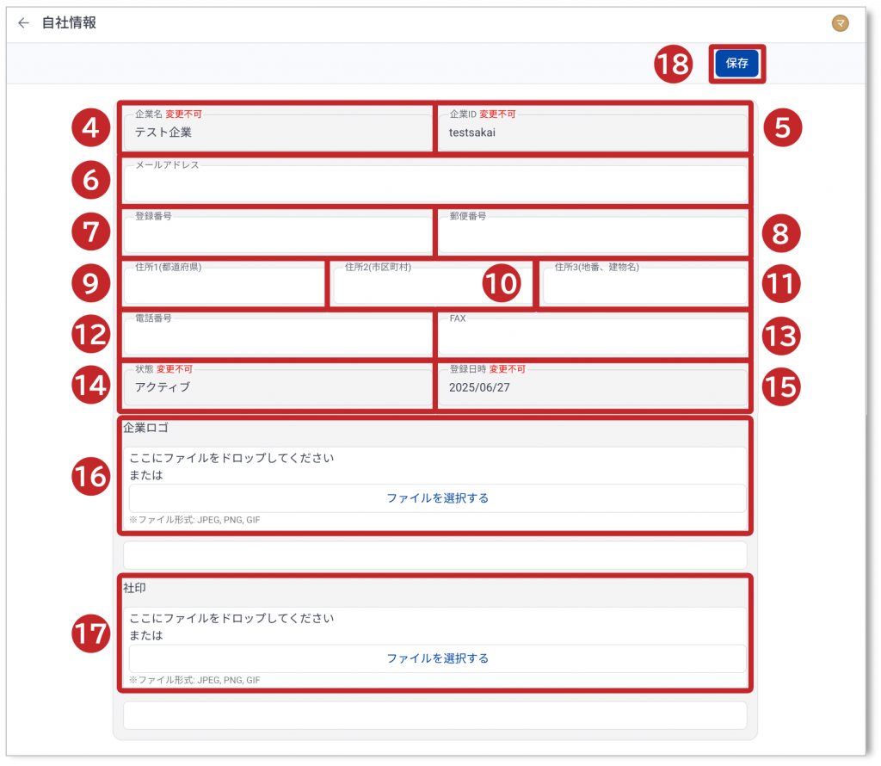Image resolution: width=881 pixels, height=766 pixels.
Task: Click the 自社情報 page title
Action: [69, 23]
